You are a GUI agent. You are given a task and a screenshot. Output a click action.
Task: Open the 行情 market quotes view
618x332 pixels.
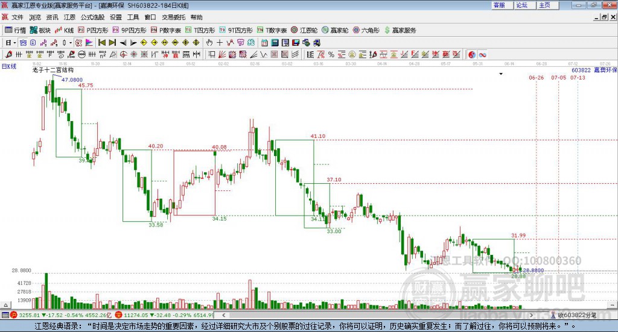point(15,30)
